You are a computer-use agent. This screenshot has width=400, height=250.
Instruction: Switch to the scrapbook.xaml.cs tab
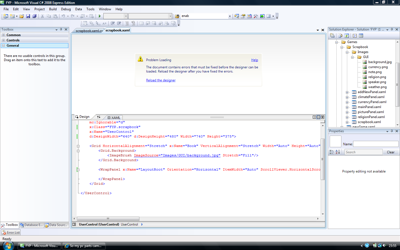tap(89, 31)
